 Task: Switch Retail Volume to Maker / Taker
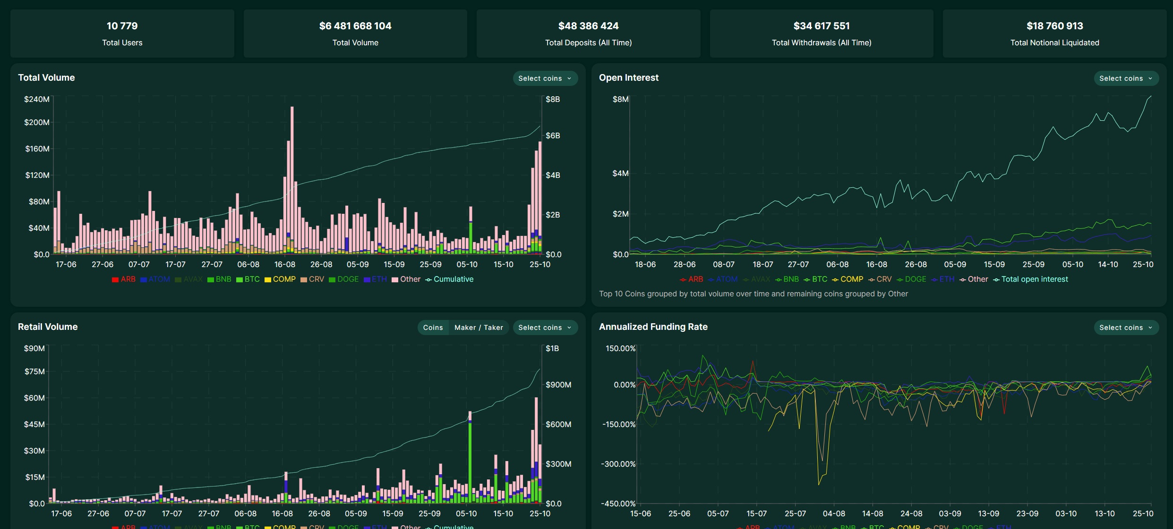click(x=479, y=327)
